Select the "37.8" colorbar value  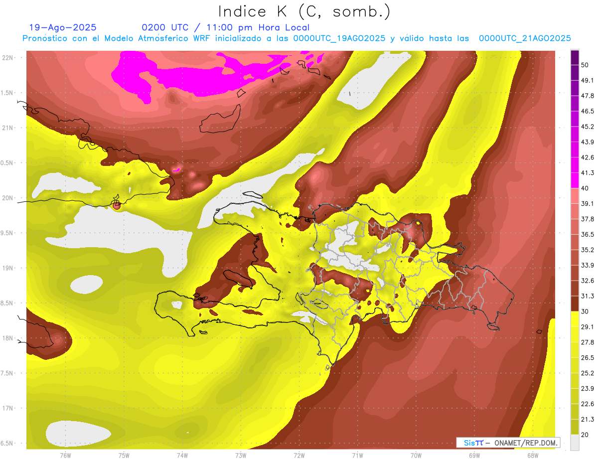pos(588,219)
